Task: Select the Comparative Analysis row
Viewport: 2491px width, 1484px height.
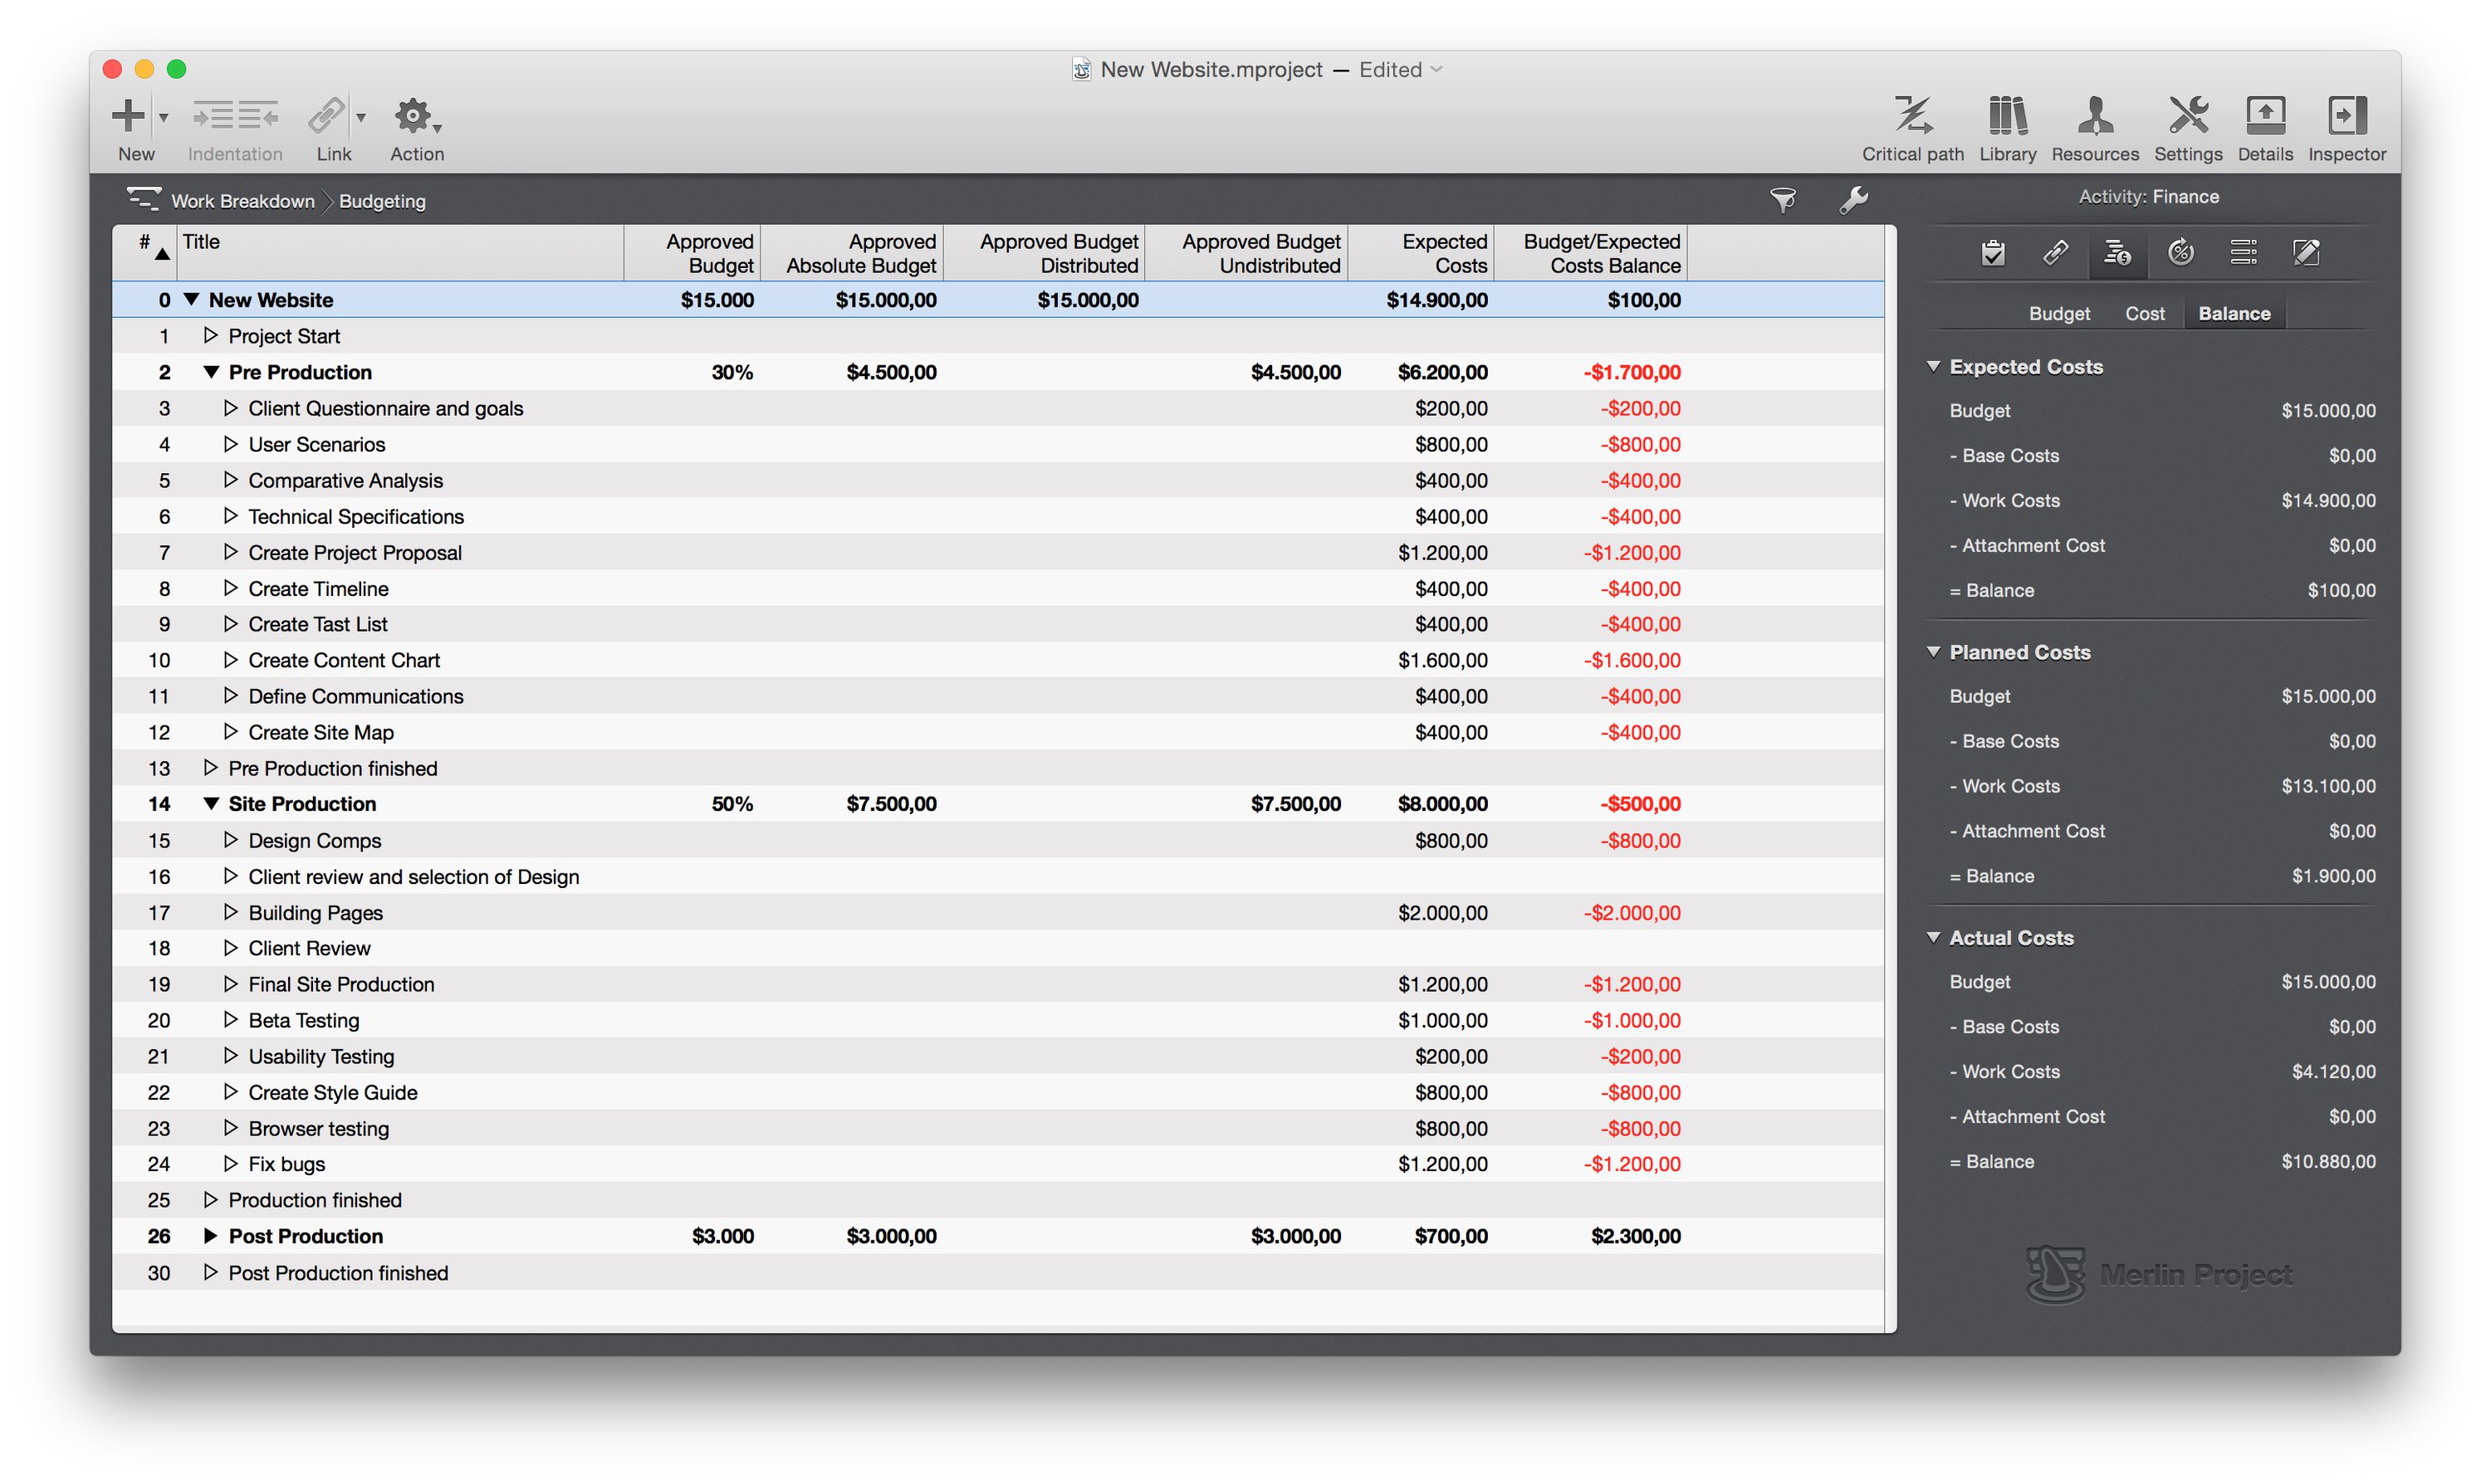Action: coord(997,480)
